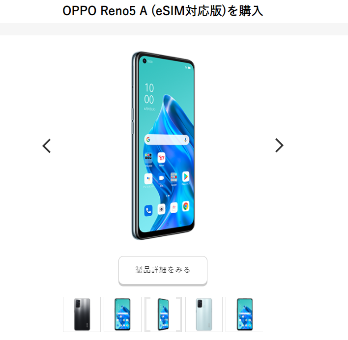348x340 pixels.
Task: Open the 製品詳細をみる button
Action: coord(163,270)
